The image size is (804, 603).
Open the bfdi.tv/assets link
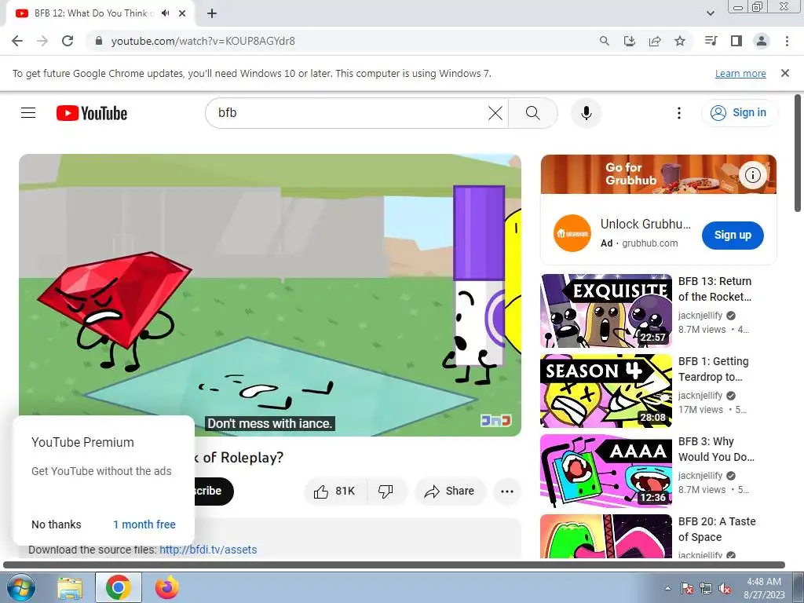[208, 550]
